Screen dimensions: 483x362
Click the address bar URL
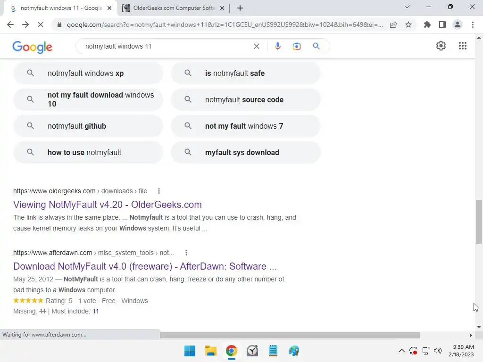[225, 25]
